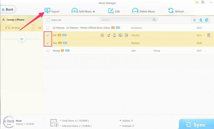Click the Delete Music button

coord(144,11)
